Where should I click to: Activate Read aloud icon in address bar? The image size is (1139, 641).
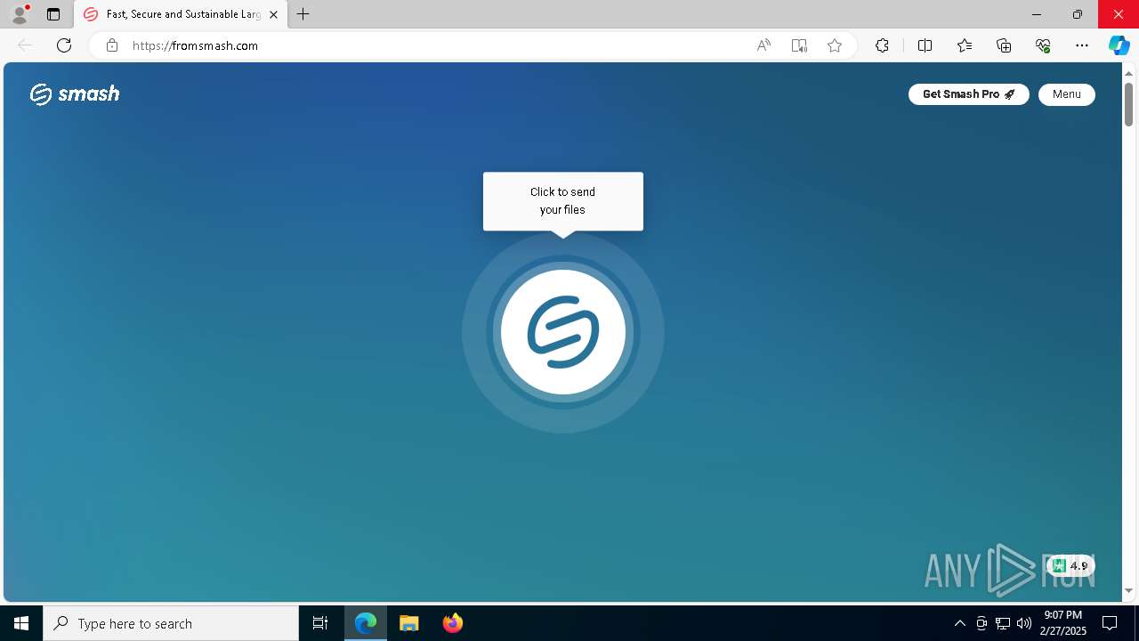tap(763, 45)
